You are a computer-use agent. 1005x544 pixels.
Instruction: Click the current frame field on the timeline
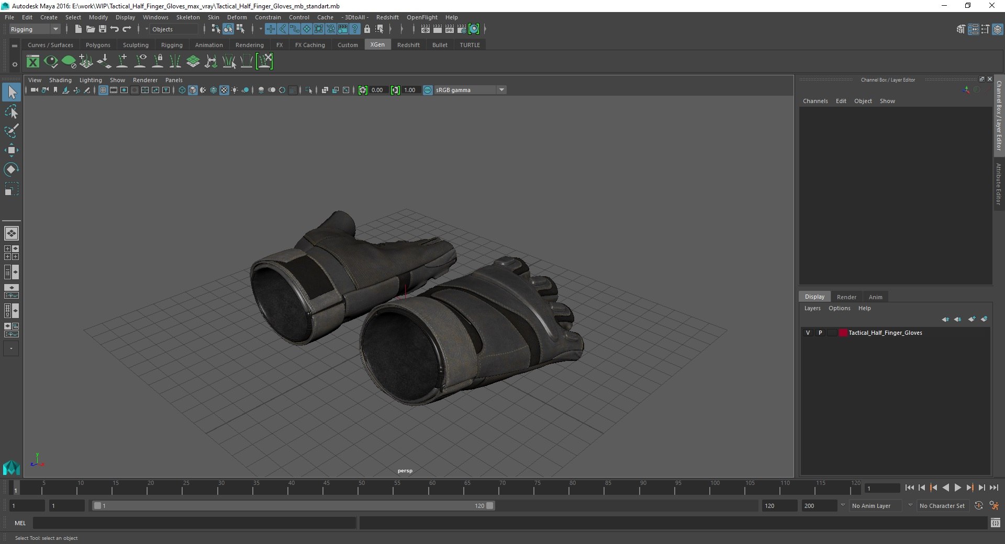pyautogui.click(x=883, y=488)
